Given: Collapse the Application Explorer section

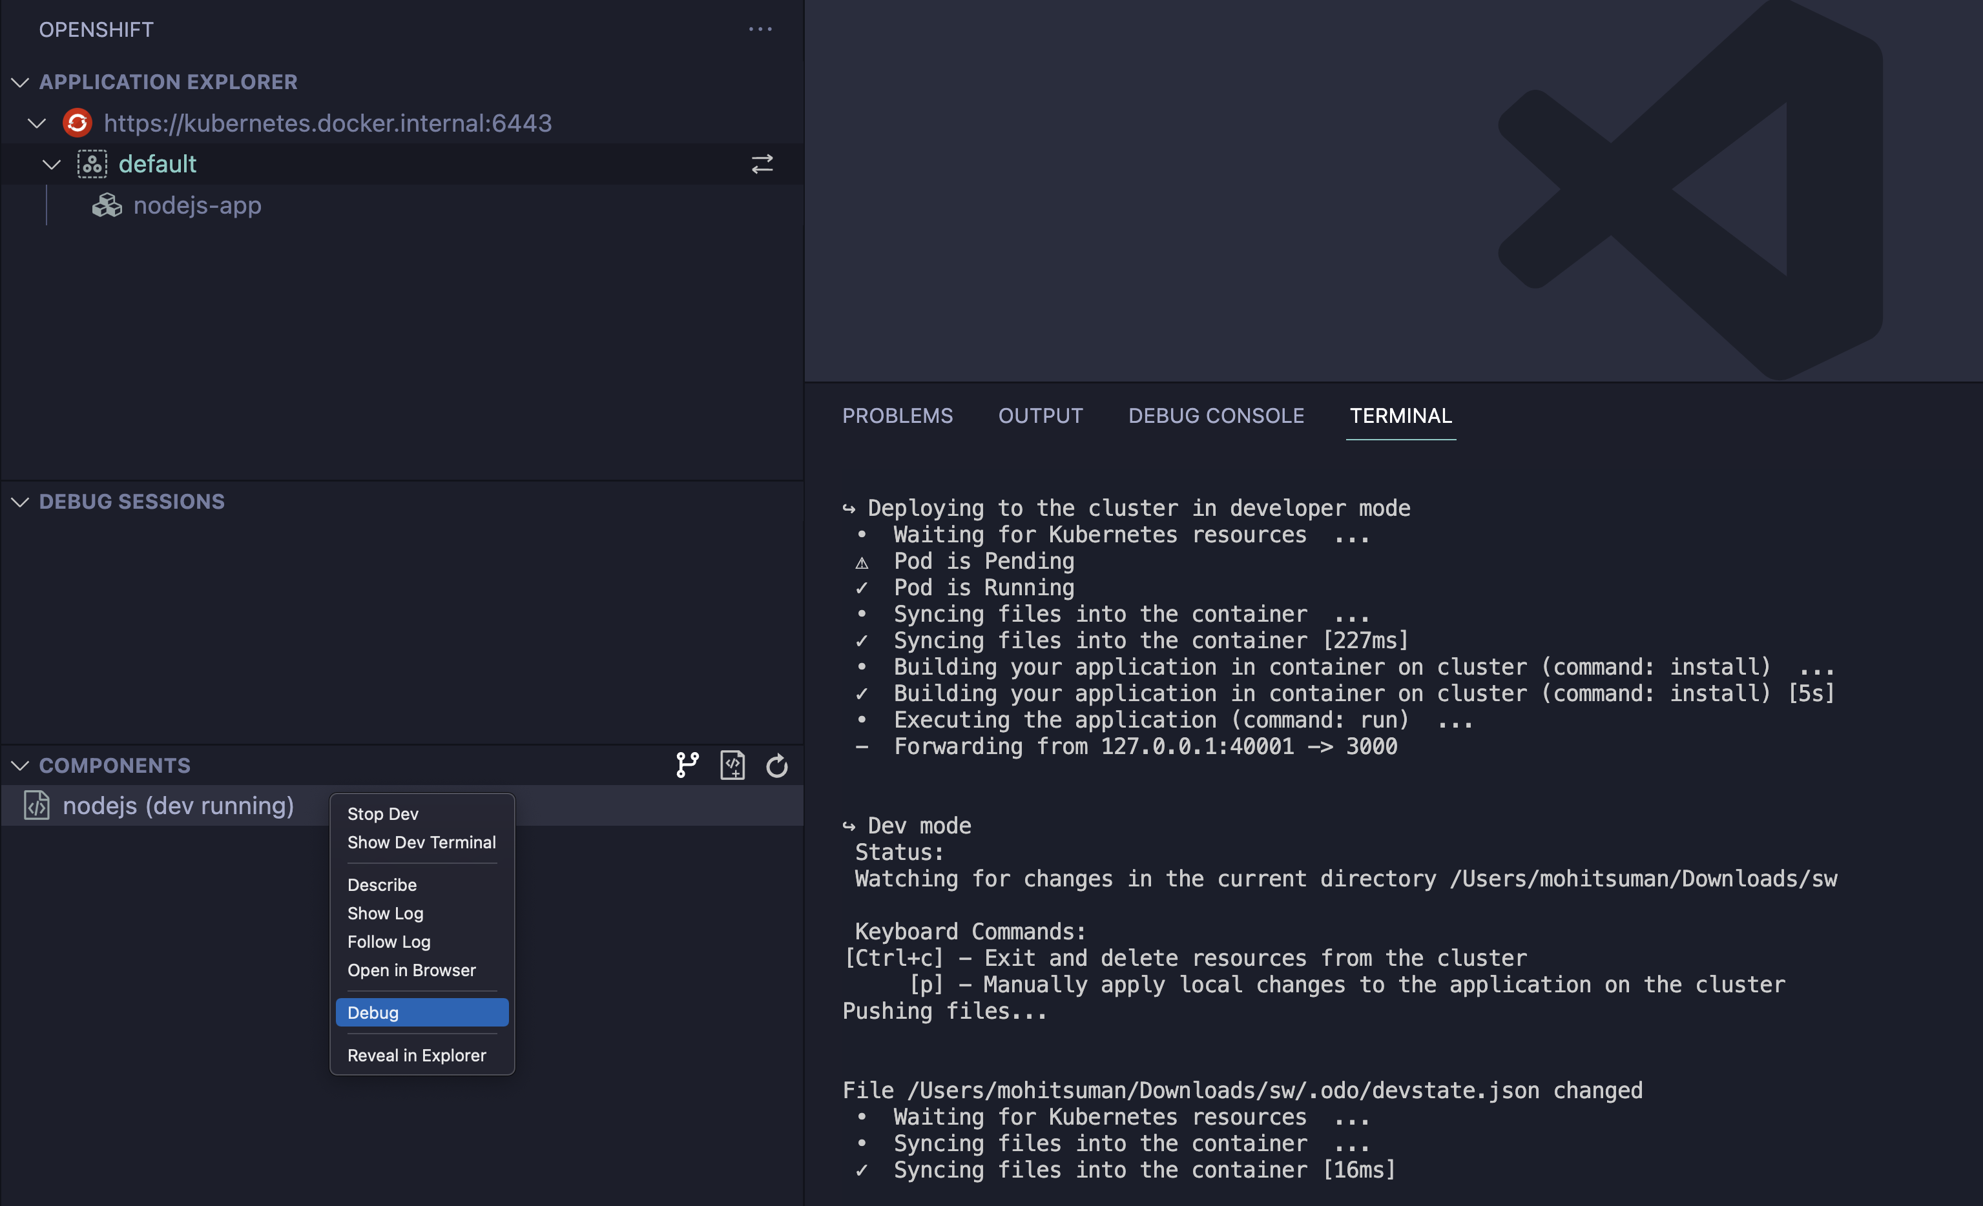Looking at the screenshot, I should click(x=20, y=82).
